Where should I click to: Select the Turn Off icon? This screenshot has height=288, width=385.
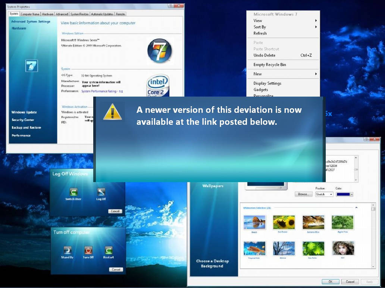(x=88, y=250)
